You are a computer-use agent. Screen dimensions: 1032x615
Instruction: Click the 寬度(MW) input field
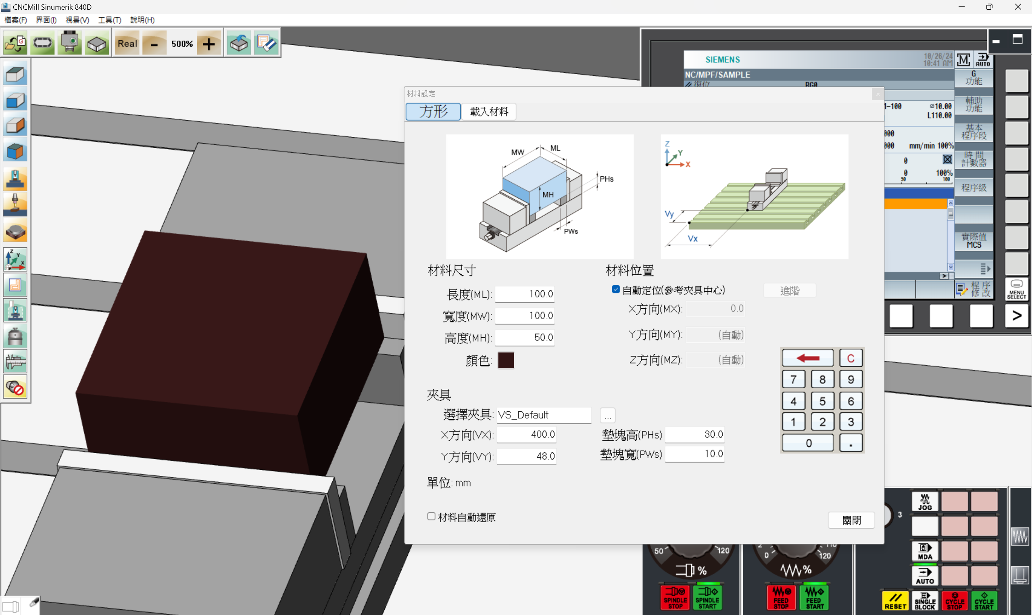[525, 316]
